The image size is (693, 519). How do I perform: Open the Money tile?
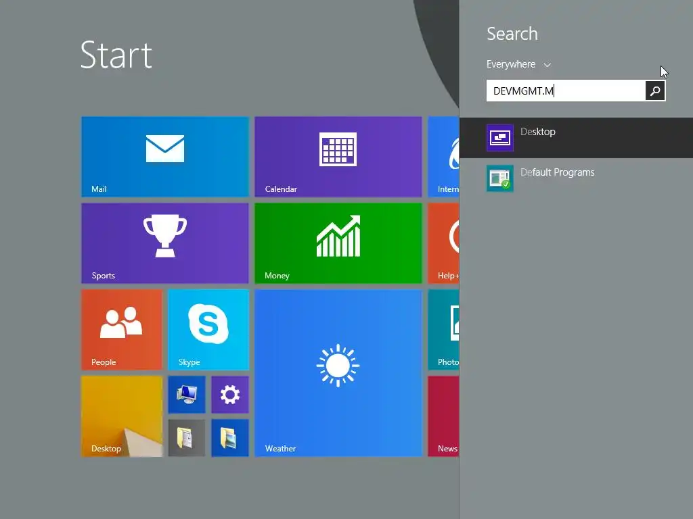(x=338, y=243)
